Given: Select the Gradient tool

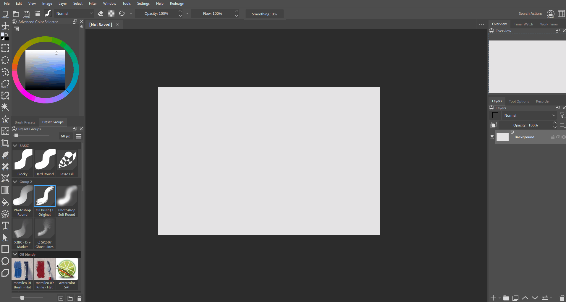Looking at the screenshot, I should pyautogui.click(x=5, y=190).
